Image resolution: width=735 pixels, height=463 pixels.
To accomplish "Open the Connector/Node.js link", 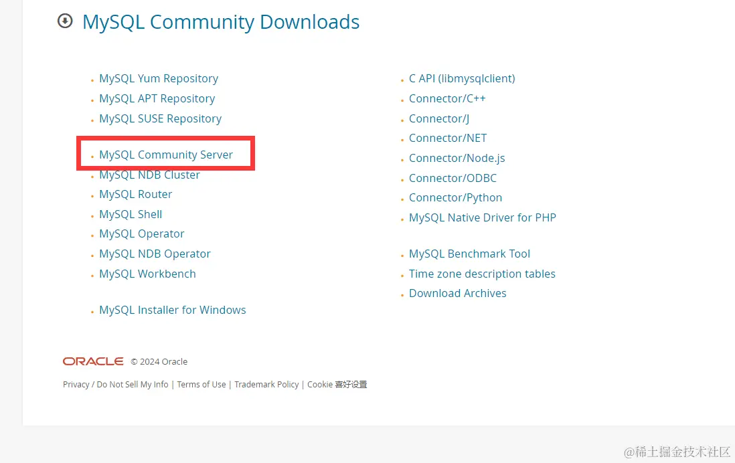I will (x=457, y=158).
